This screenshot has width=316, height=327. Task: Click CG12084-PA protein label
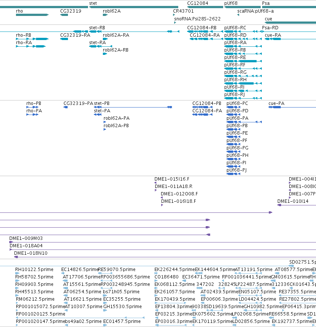pos(207,111)
